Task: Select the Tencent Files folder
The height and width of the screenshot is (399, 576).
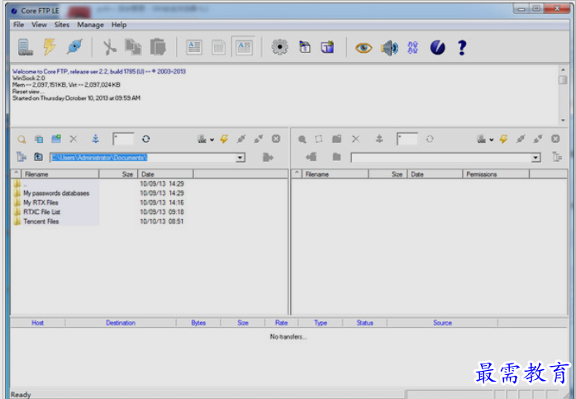Action: click(x=41, y=221)
